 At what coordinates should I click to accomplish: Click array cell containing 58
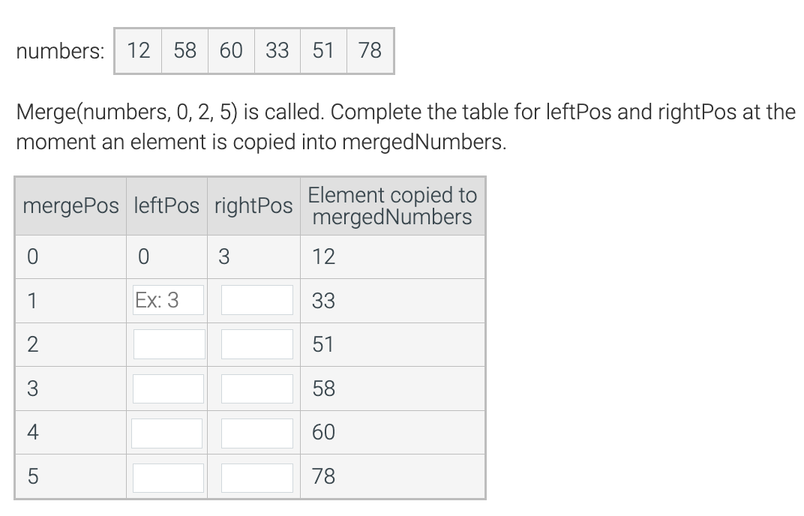pyautogui.click(x=184, y=51)
